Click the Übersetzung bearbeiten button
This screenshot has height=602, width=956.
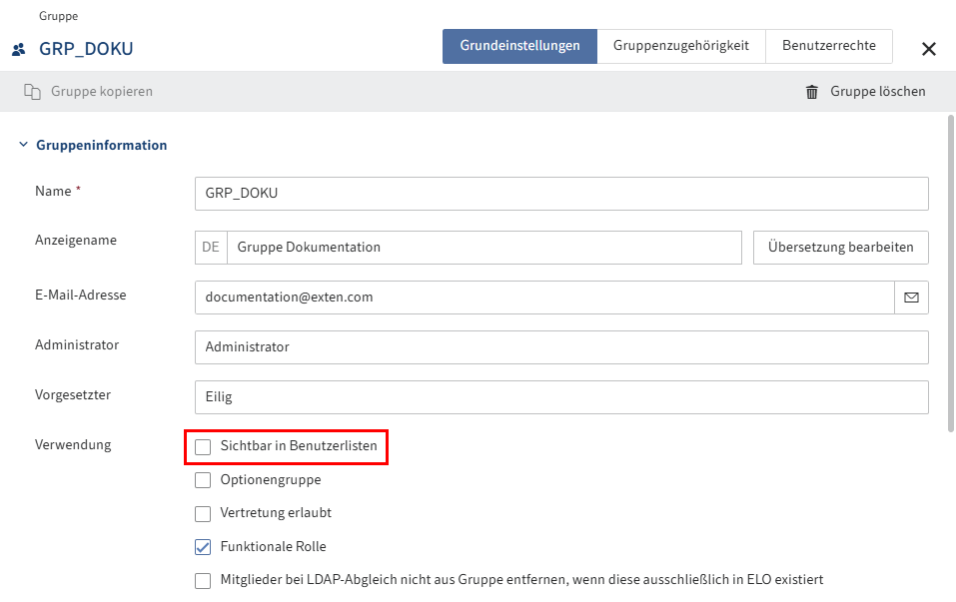point(840,247)
